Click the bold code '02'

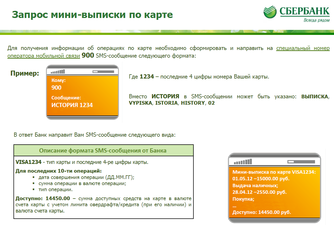click(x=211, y=103)
